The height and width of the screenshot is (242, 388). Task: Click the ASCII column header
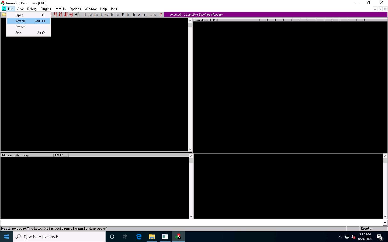[x=61, y=155]
